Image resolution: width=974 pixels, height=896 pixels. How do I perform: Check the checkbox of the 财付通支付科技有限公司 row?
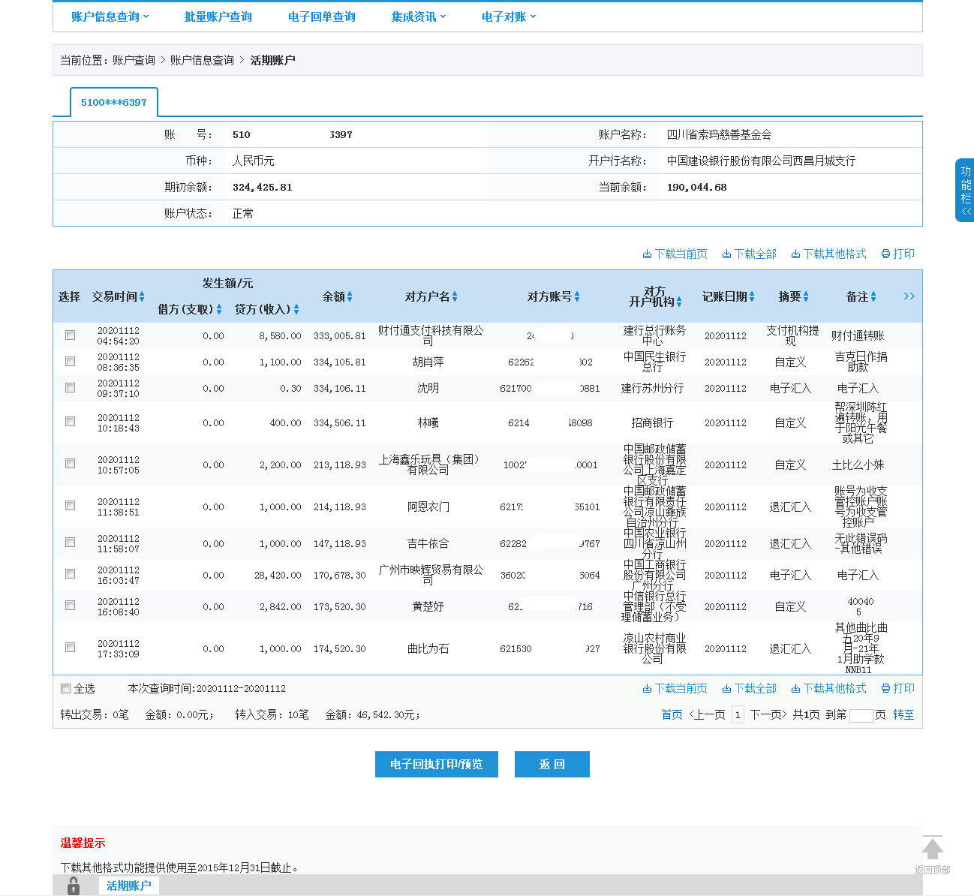(x=70, y=335)
